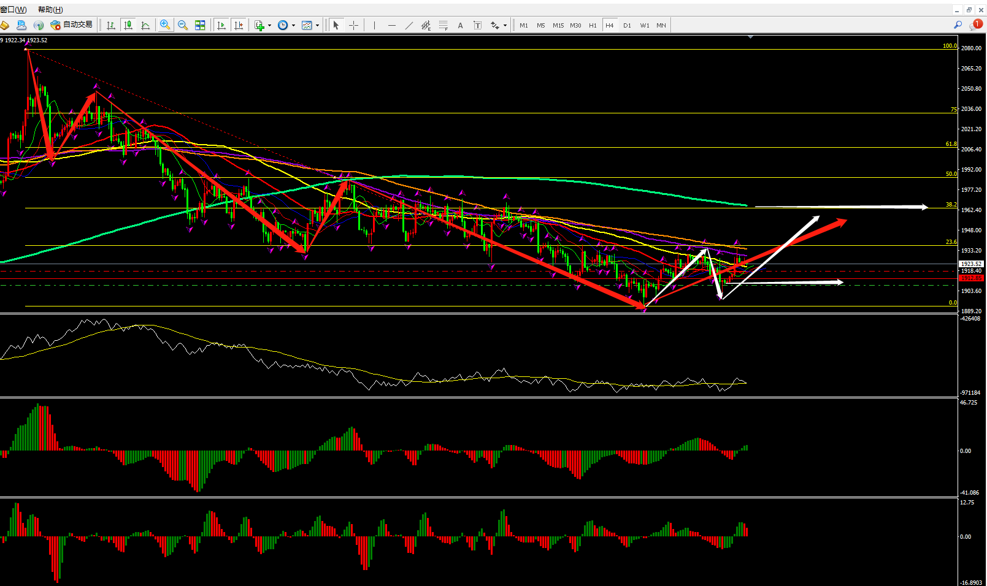Open the 帮助(H) menu
The width and height of the screenshot is (987, 586).
point(50,10)
